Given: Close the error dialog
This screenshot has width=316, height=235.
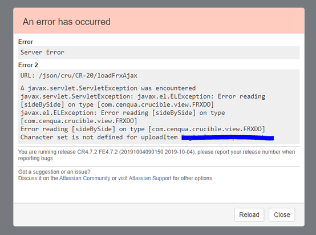Looking at the screenshot, I should pos(282,214).
